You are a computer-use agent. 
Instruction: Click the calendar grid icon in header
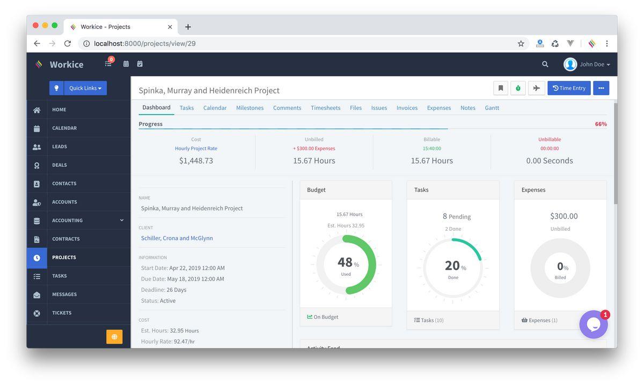(126, 64)
